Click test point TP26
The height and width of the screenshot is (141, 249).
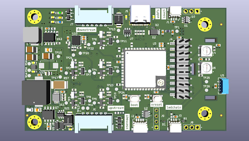point(206,90)
